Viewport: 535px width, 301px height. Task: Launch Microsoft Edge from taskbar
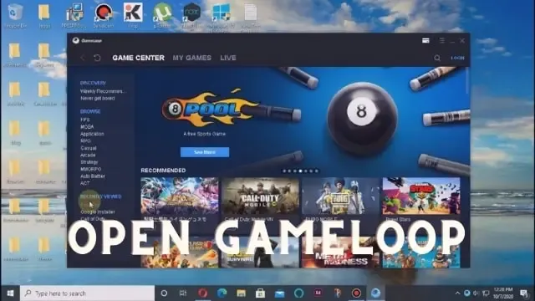tap(222, 293)
